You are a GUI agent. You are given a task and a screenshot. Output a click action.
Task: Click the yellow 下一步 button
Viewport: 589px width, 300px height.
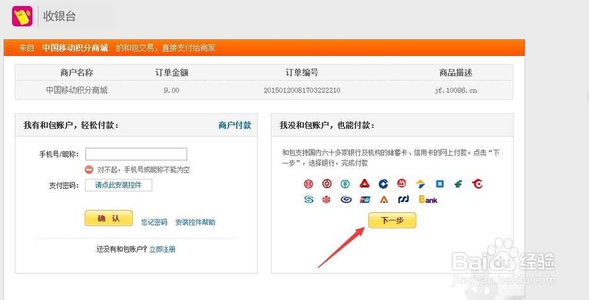[392, 221]
